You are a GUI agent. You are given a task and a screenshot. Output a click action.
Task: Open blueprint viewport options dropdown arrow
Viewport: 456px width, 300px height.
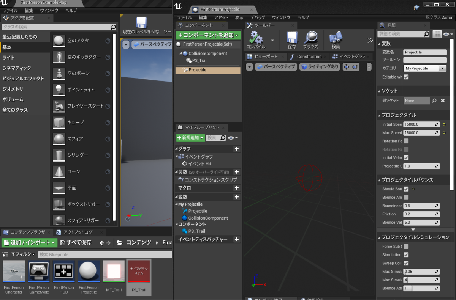tap(249, 67)
